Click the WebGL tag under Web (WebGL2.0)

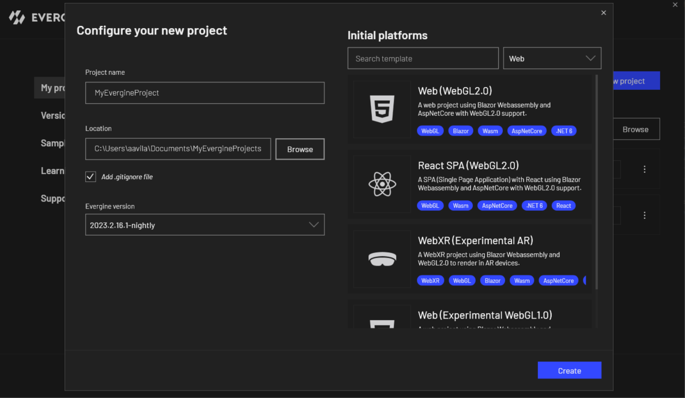(x=430, y=131)
